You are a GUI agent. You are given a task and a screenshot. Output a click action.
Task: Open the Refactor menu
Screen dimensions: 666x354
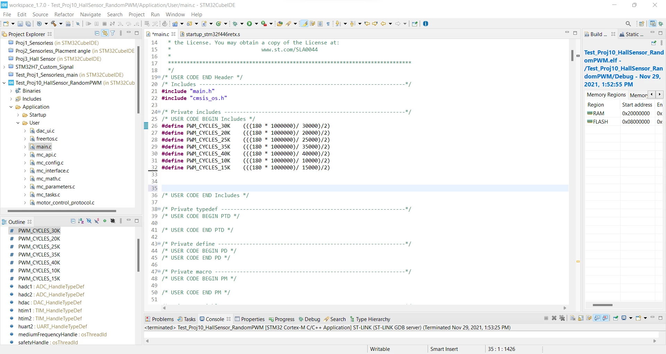pos(64,14)
